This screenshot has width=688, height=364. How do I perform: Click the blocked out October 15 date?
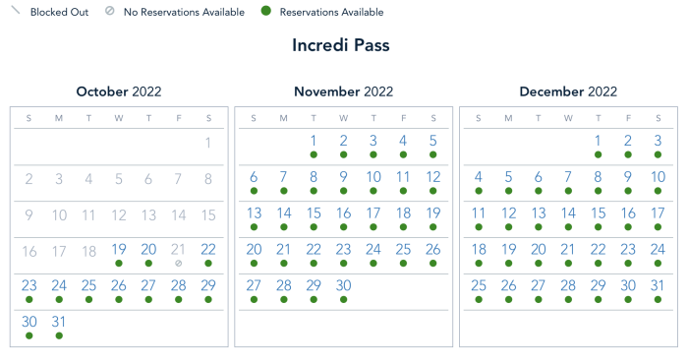point(208,215)
